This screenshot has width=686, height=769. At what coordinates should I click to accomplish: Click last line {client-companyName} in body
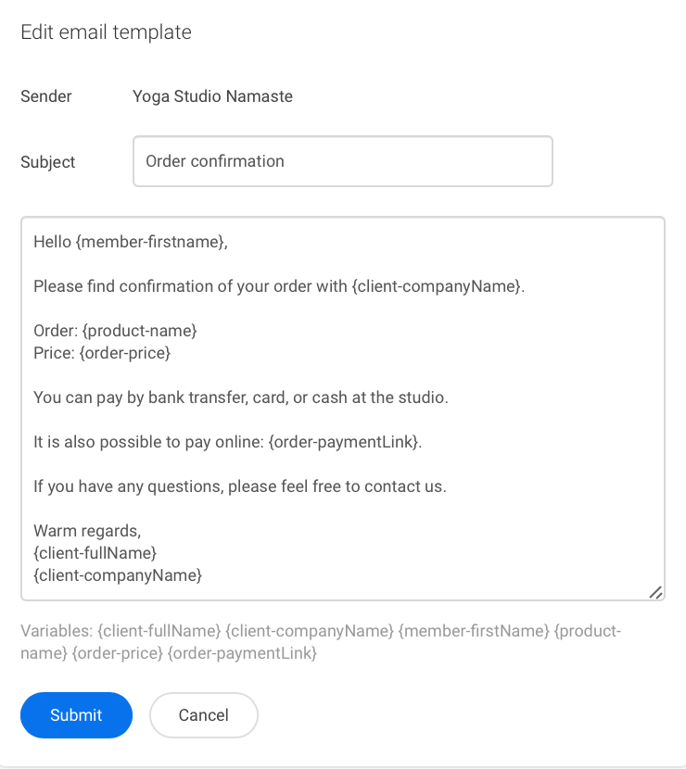(x=118, y=575)
